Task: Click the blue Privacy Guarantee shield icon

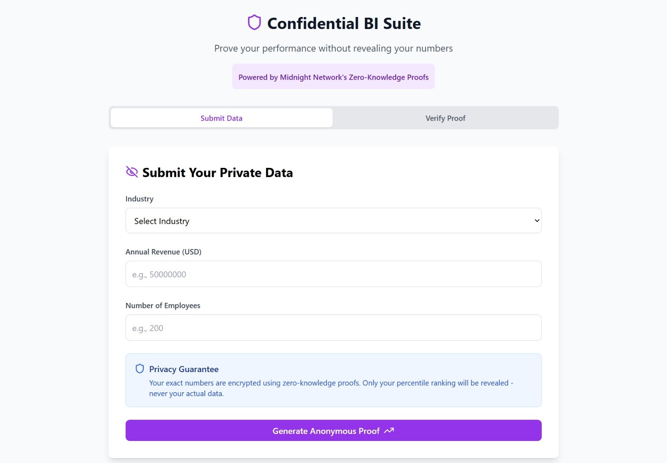Action: [139, 369]
